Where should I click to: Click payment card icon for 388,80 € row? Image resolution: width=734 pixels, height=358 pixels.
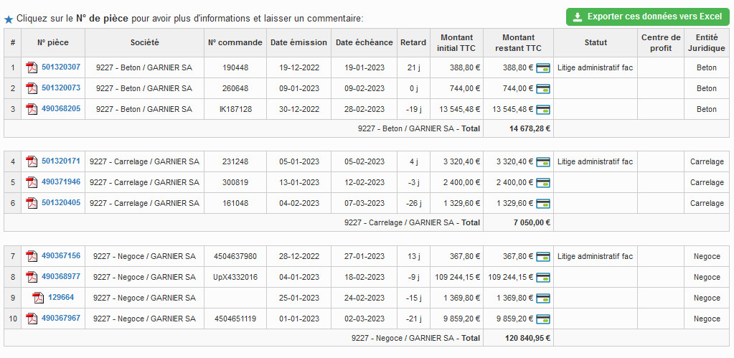(543, 67)
